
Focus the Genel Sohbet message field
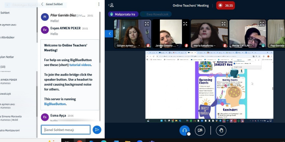click(66, 130)
